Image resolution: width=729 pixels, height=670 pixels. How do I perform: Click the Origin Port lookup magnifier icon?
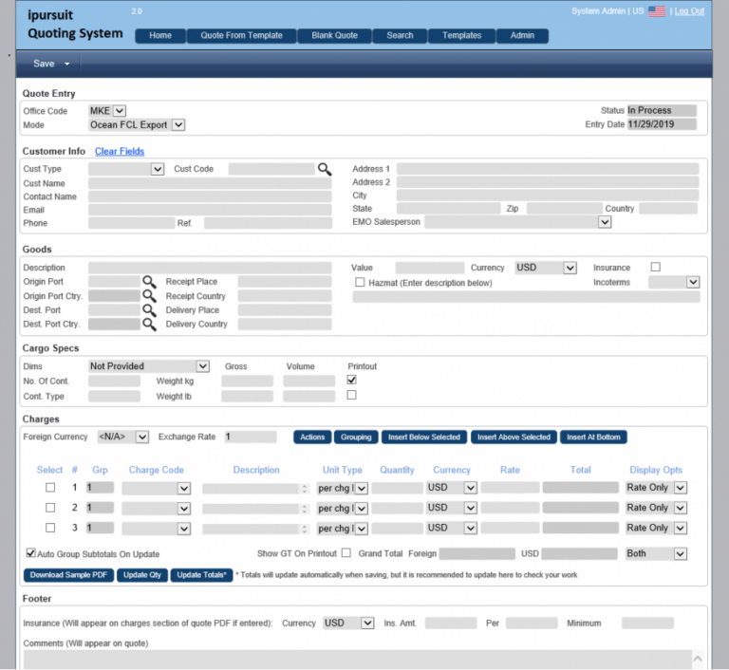149,282
